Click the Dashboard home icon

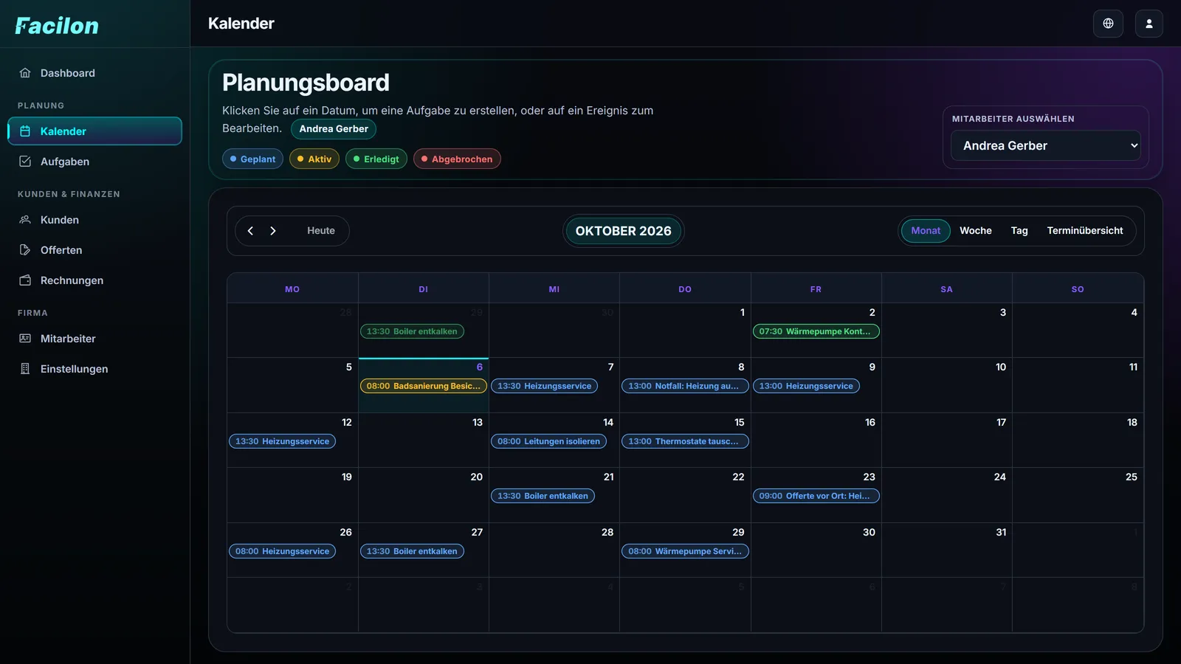(25, 73)
